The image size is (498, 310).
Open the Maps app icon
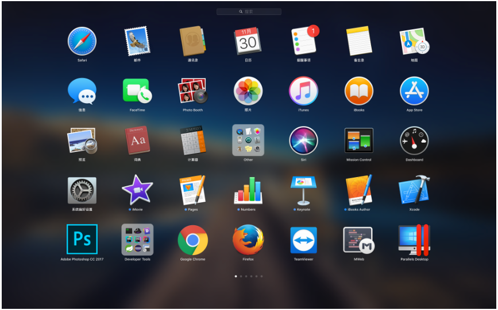pos(414,41)
